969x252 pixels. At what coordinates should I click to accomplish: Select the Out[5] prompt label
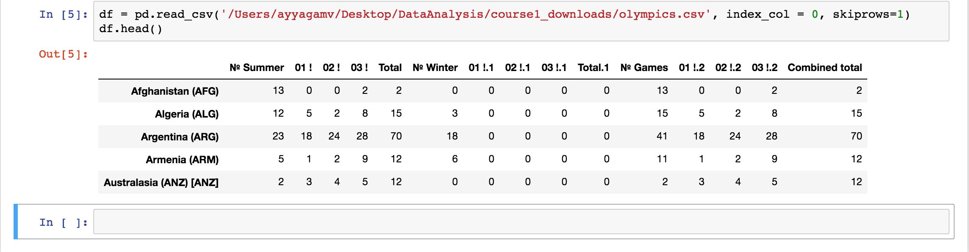[64, 54]
